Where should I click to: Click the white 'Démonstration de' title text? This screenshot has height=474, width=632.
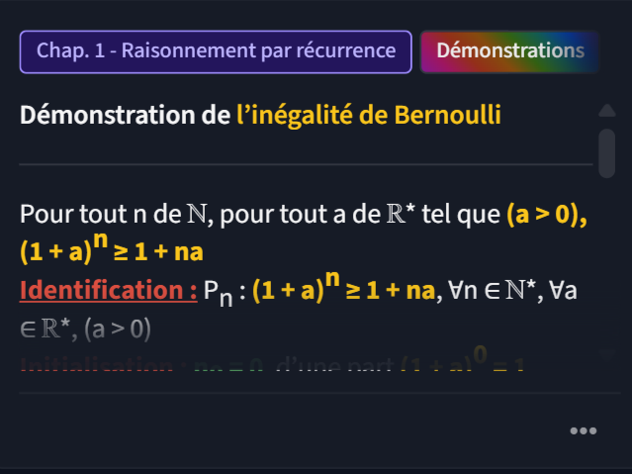tap(125, 116)
